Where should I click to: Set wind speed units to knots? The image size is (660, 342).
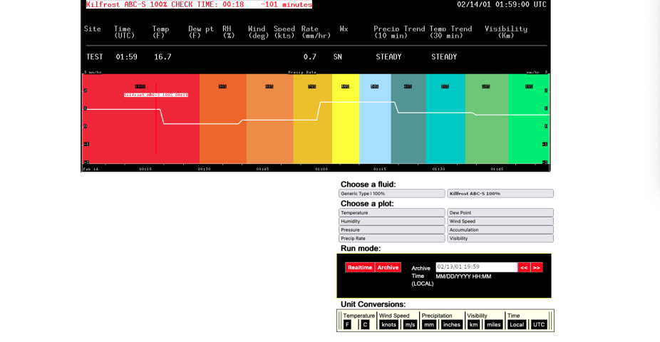388,324
